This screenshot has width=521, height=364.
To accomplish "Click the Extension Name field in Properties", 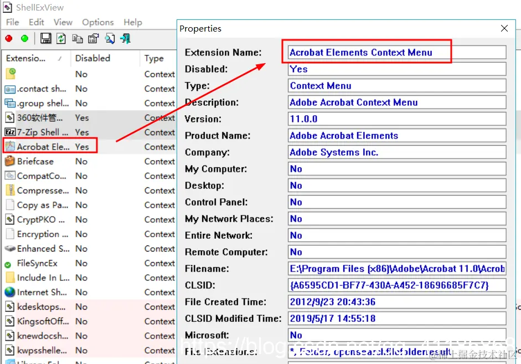I will click(x=397, y=53).
